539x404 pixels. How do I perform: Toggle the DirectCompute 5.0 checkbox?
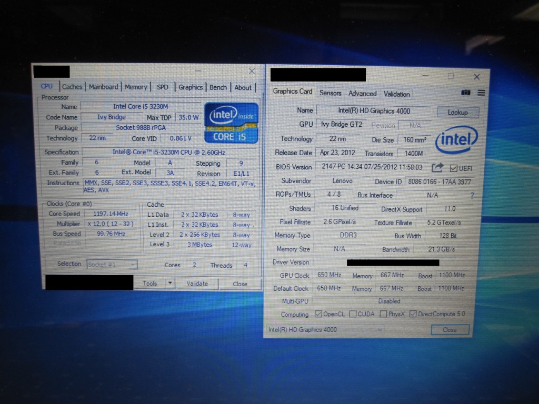(x=413, y=314)
